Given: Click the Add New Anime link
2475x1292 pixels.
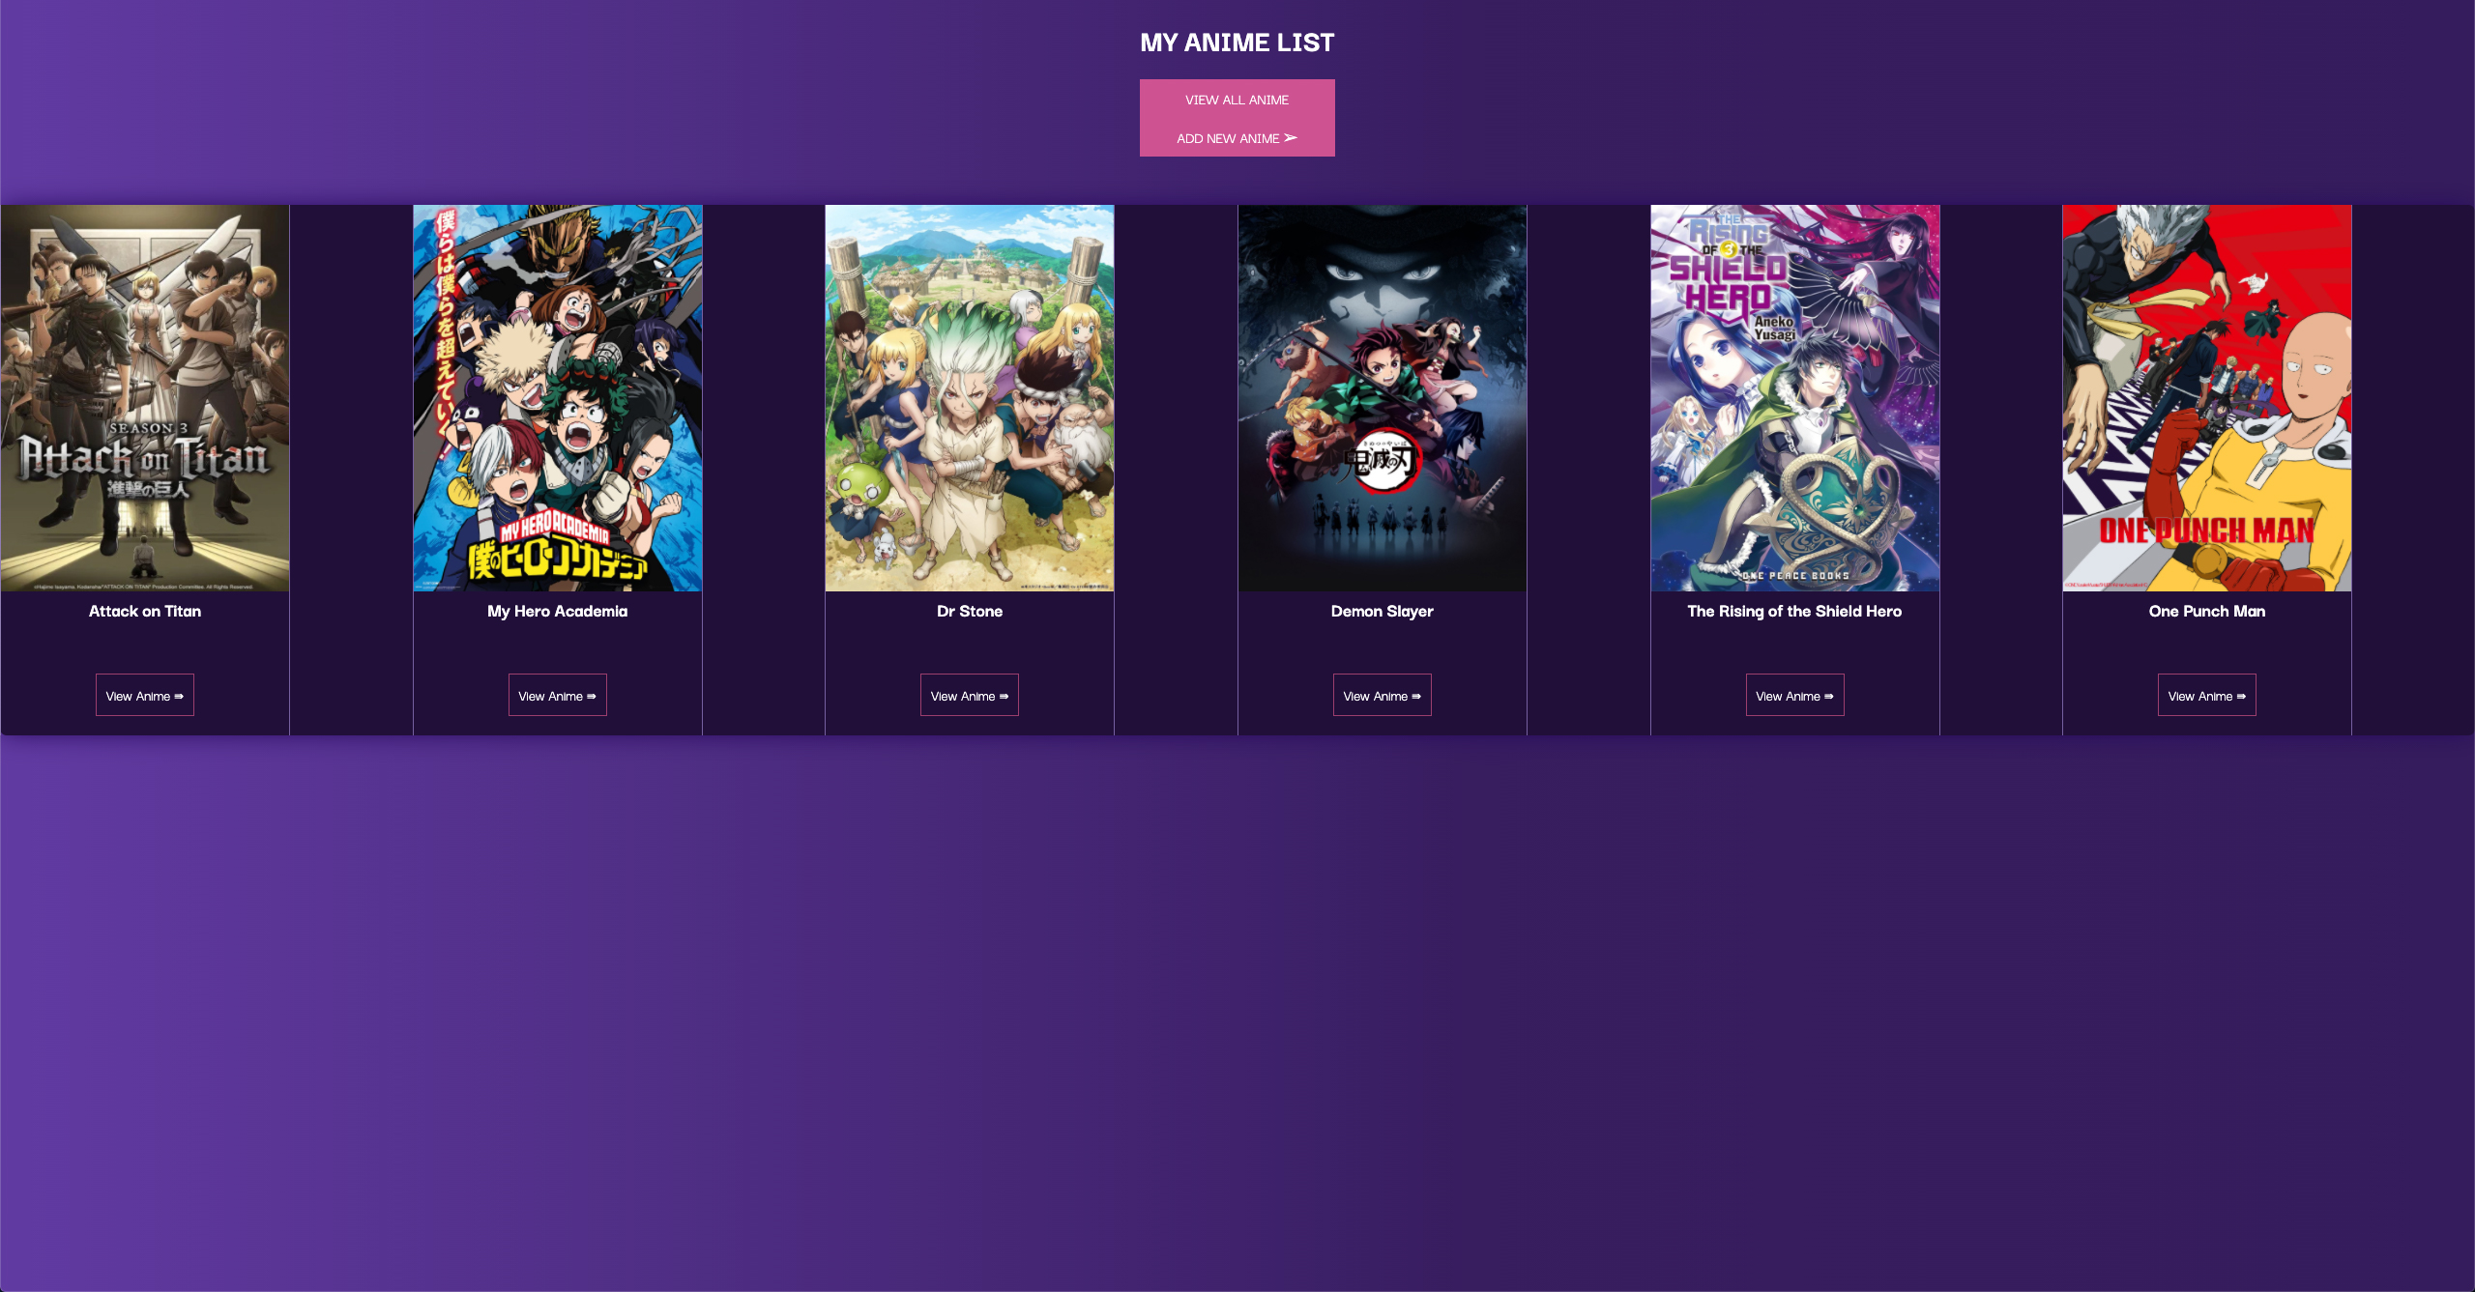Looking at the screenshot, I should pos(1237,138).
